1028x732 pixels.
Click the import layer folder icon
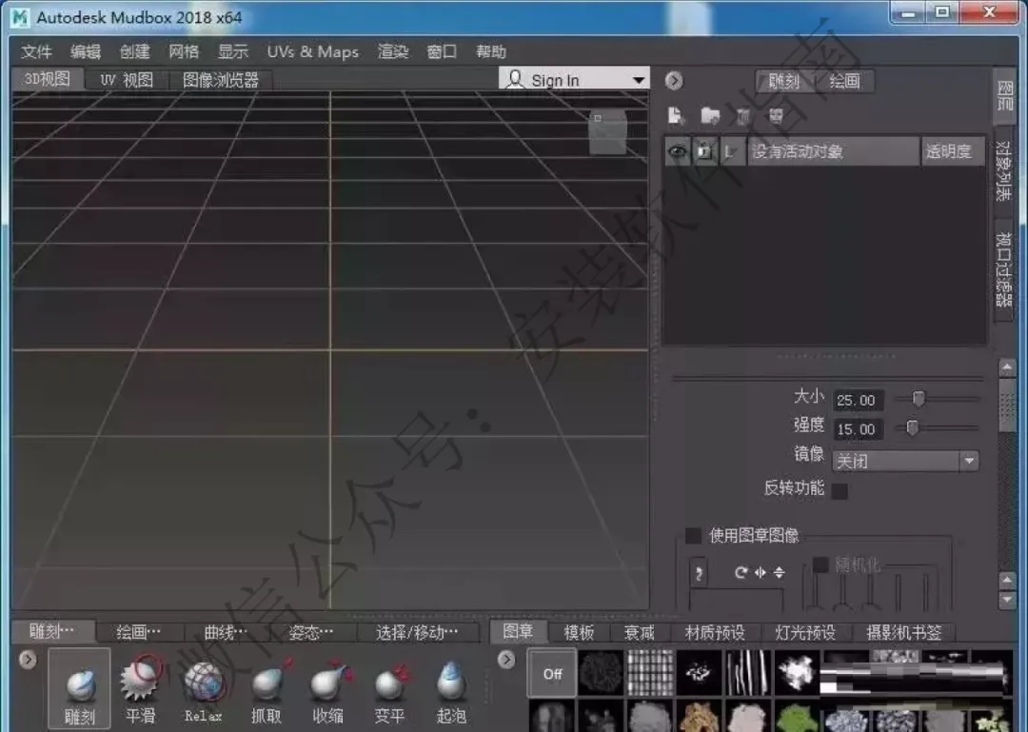pos(709,116)
